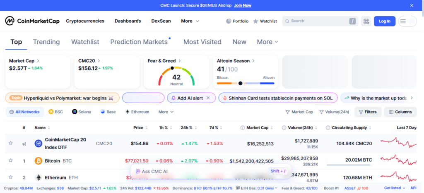Click Bitcoin circulating supply progress bar
Screen dimensions: 424x193
349,165
